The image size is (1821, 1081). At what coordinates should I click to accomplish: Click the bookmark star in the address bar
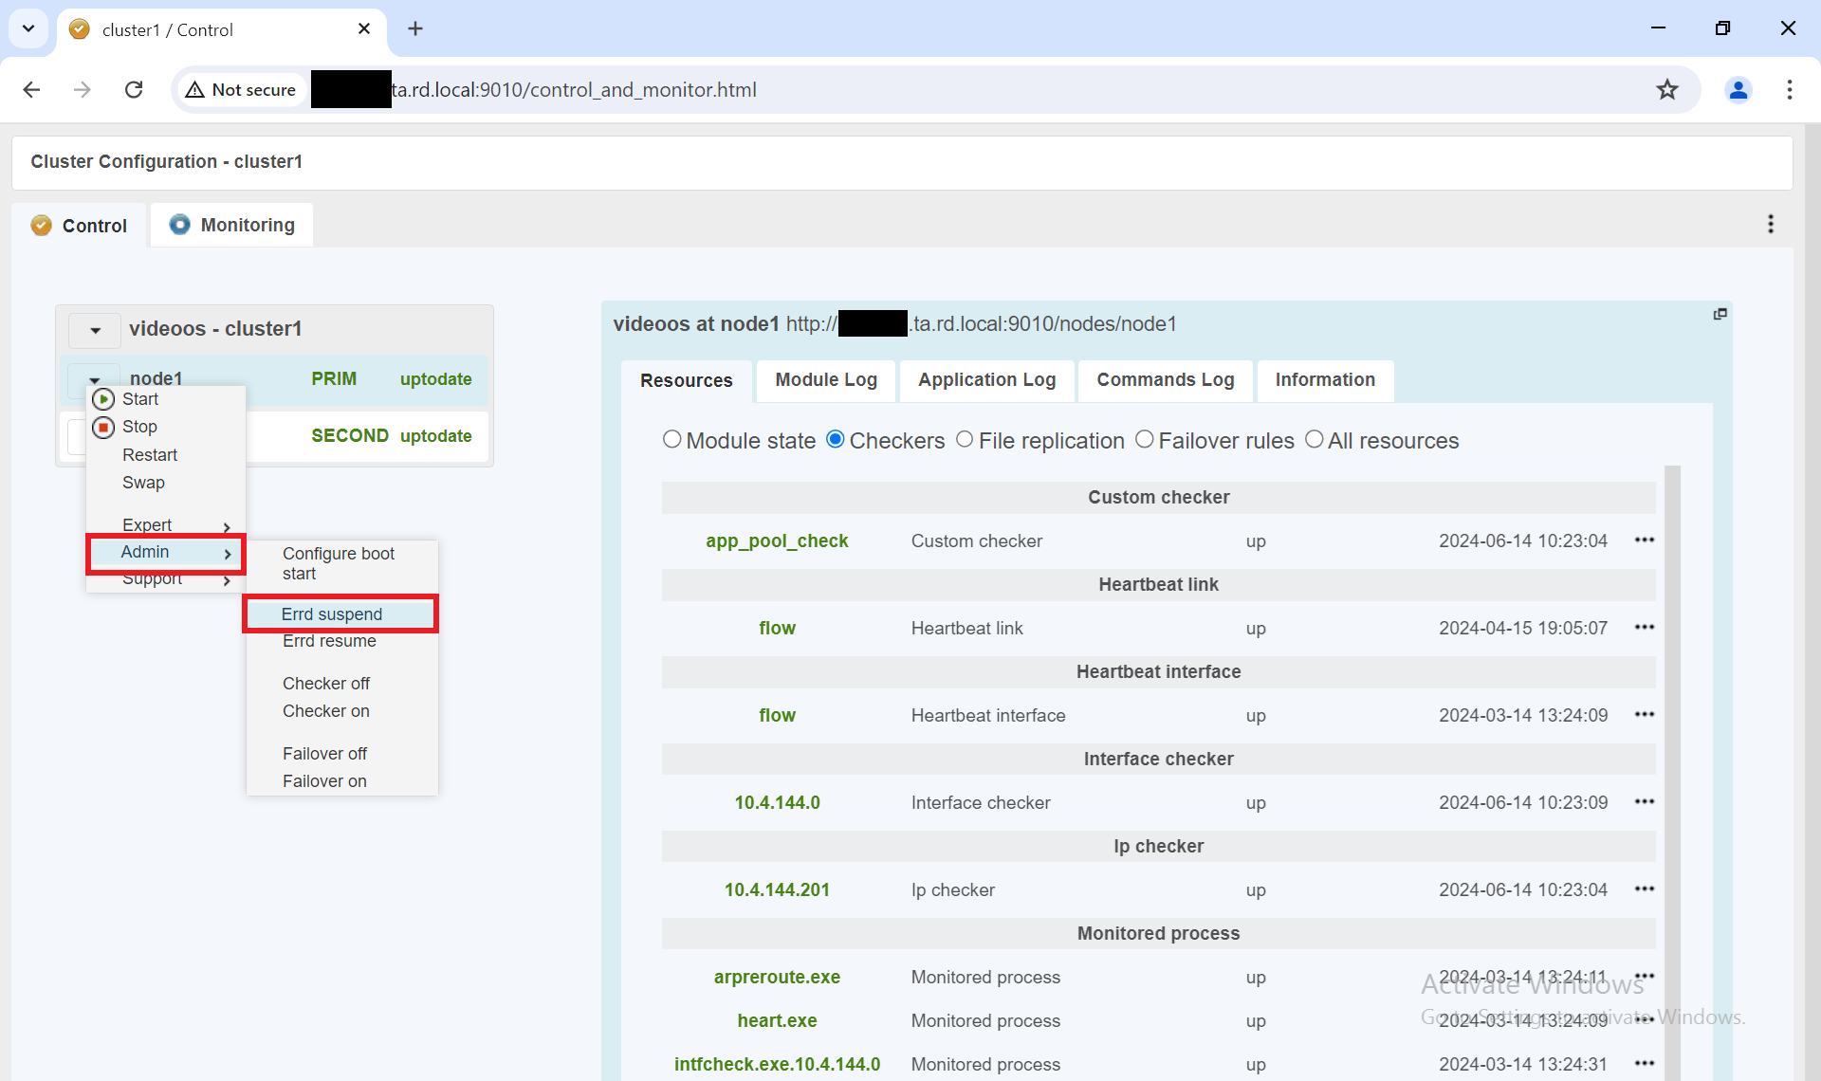(1667, 89)
